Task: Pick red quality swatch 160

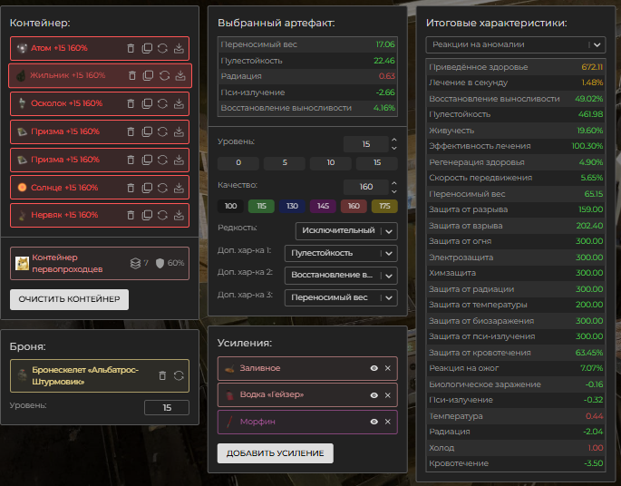Action: pos(354,207)
